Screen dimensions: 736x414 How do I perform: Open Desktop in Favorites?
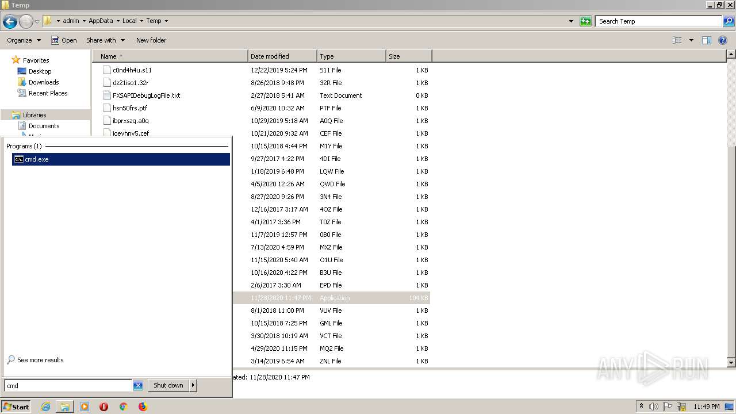click(x=40, y=71)
